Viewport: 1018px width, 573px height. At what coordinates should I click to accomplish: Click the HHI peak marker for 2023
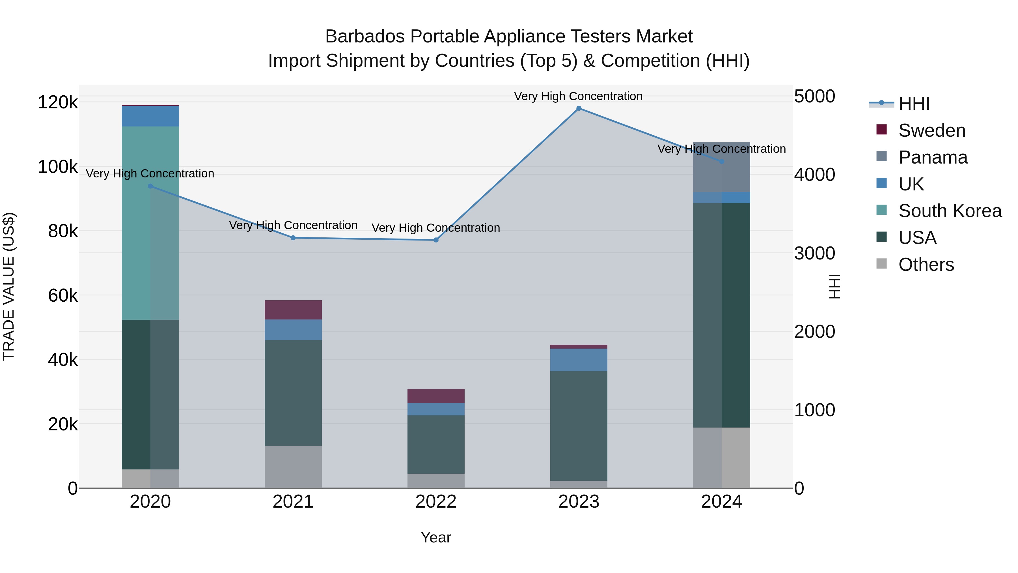[x=579, y=108]
